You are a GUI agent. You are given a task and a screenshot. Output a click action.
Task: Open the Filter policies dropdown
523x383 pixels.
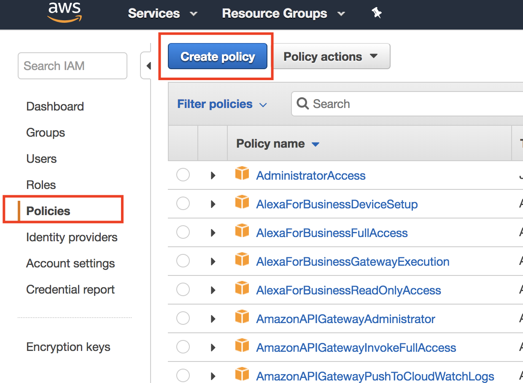(222, 104)
